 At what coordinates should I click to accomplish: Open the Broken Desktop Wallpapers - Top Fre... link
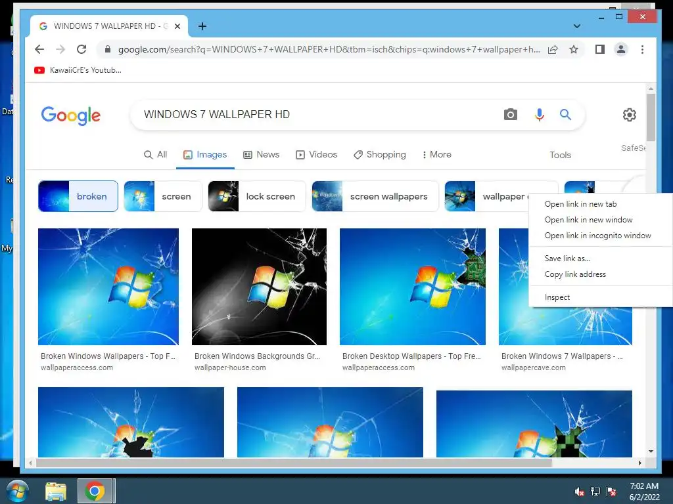(411, 356)
